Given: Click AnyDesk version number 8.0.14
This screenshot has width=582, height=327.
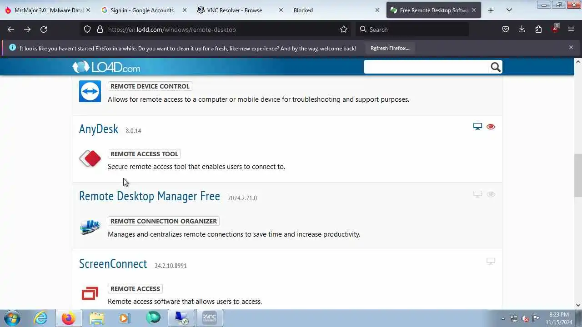Looking at the screenshot, I should pyautogui.click(x=133, y=131).
